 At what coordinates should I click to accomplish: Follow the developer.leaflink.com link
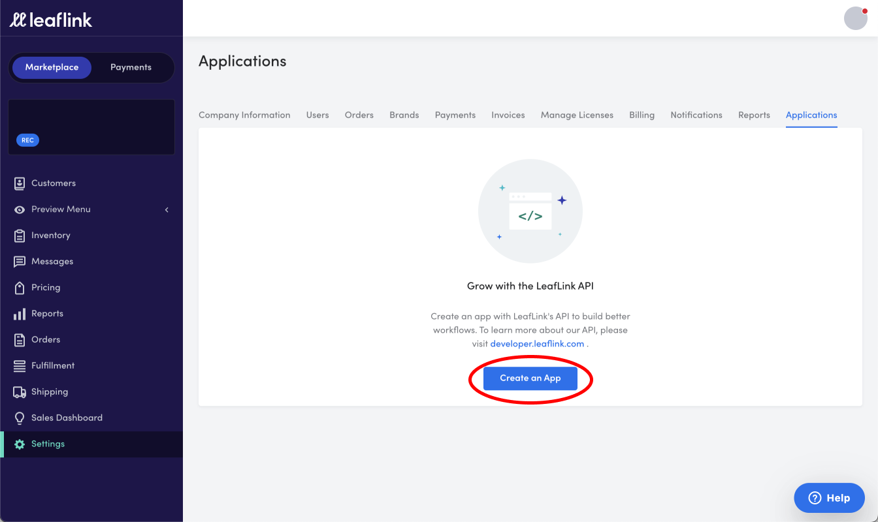click(537, 344)
